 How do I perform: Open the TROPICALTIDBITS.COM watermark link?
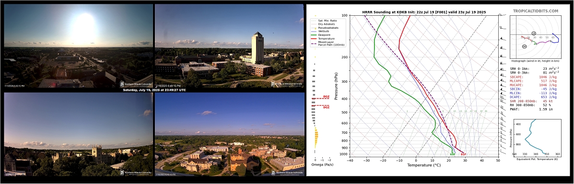(535, 11)
